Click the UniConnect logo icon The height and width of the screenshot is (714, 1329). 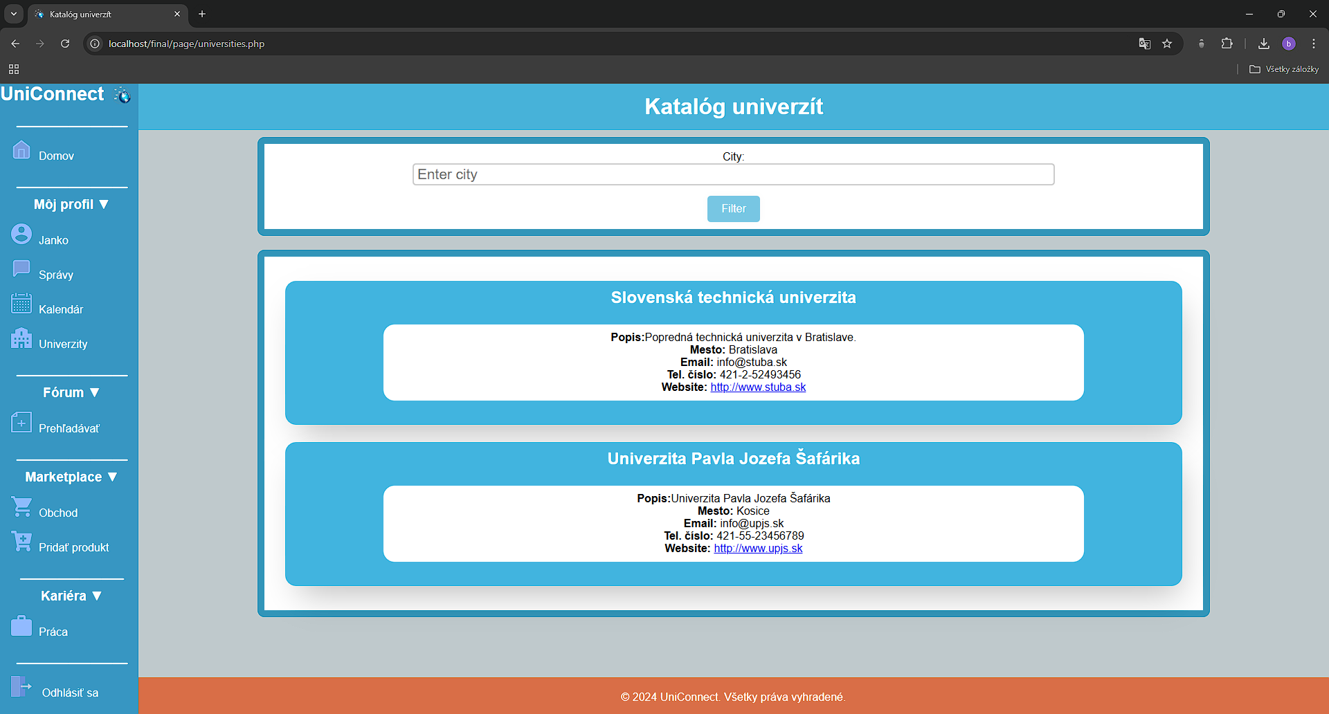[122, 95]
